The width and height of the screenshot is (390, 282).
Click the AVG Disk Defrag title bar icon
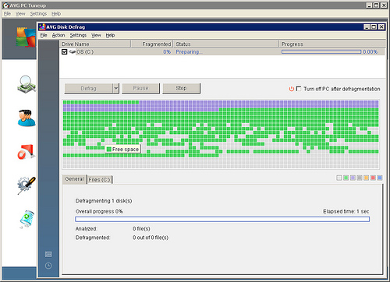click(x=42, y=27)
